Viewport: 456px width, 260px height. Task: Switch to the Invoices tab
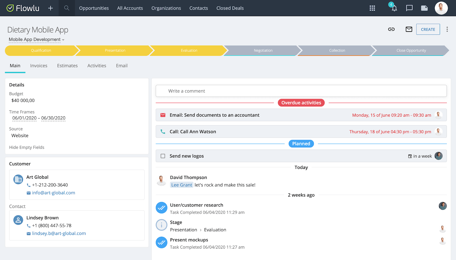click(x=39, y=66)
